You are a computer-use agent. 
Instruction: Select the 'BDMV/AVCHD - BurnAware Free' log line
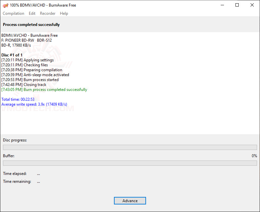tap(29, 35)
